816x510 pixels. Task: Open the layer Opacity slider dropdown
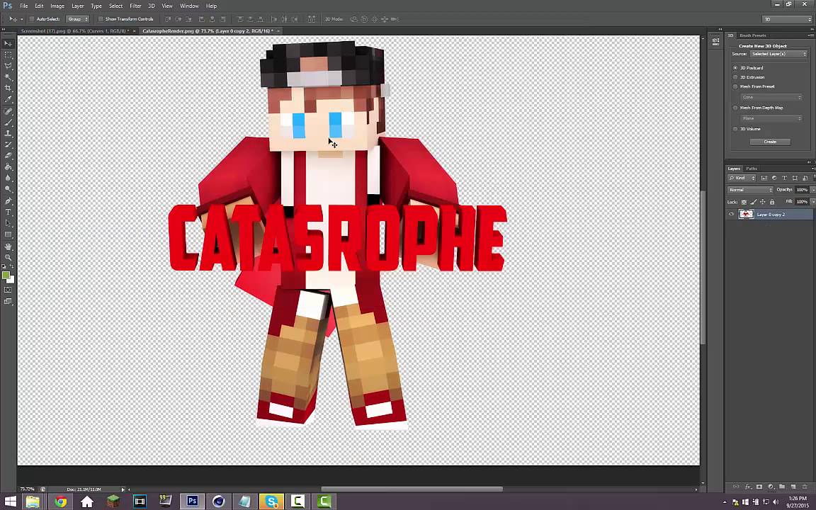pyautogui.click(x=812, y=190)
